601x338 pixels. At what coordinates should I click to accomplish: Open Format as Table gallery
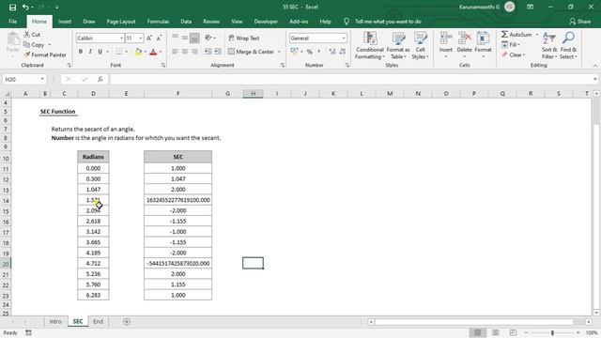click(398, 46)
